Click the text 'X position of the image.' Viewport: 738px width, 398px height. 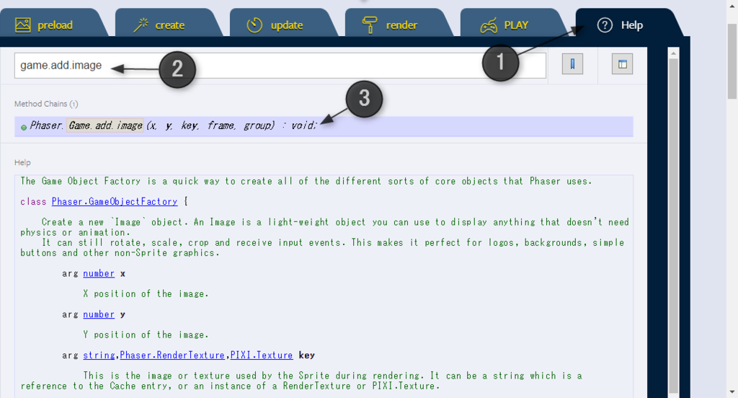(146, 294)
